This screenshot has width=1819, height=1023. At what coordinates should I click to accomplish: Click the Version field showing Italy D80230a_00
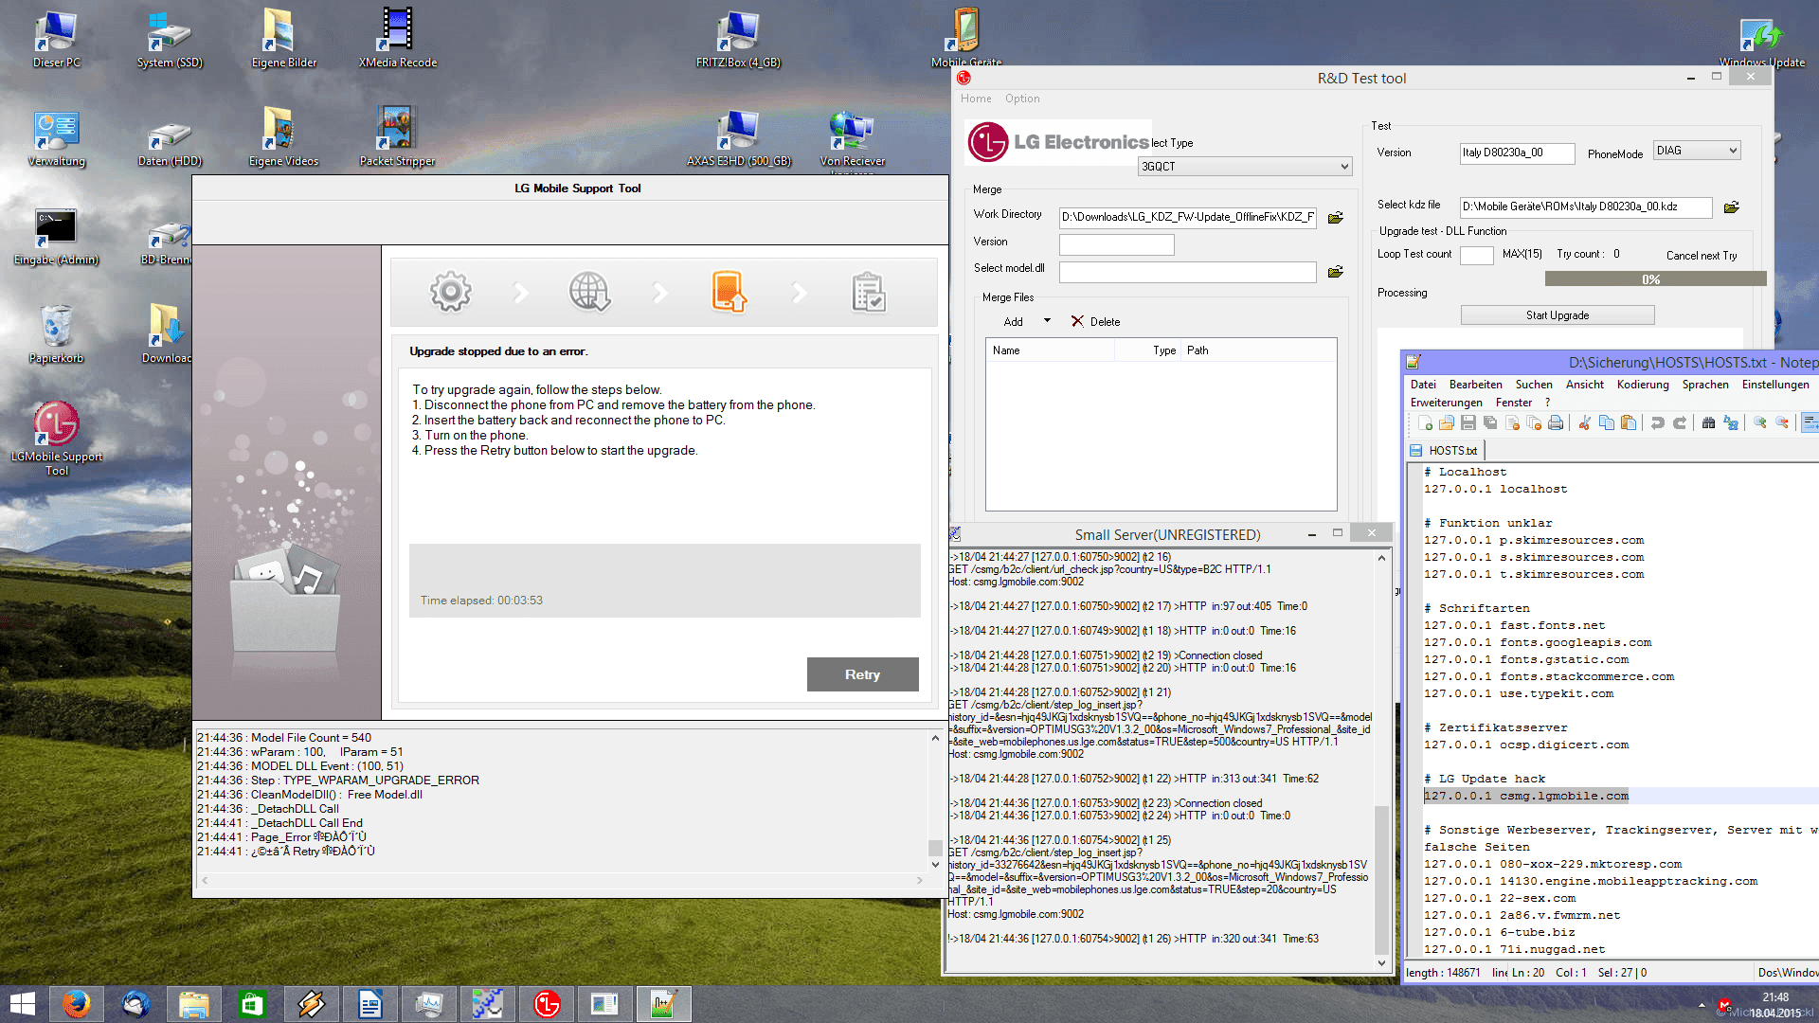coord(1517,153)
